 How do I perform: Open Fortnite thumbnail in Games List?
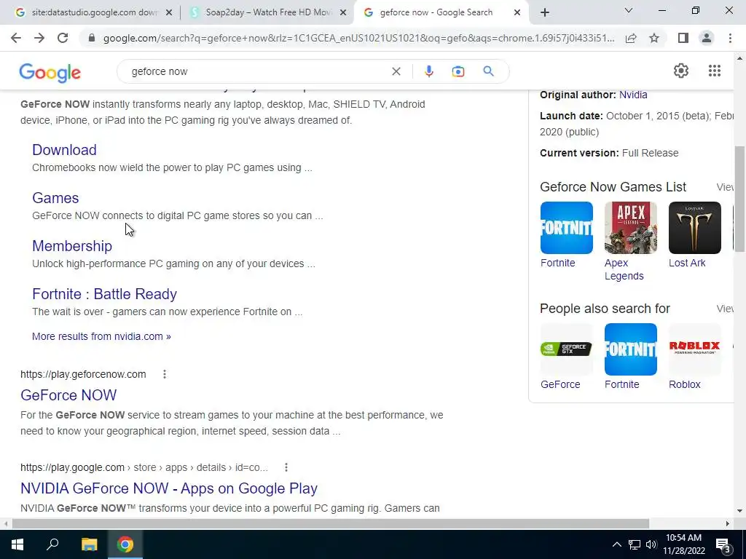point(566,228)
